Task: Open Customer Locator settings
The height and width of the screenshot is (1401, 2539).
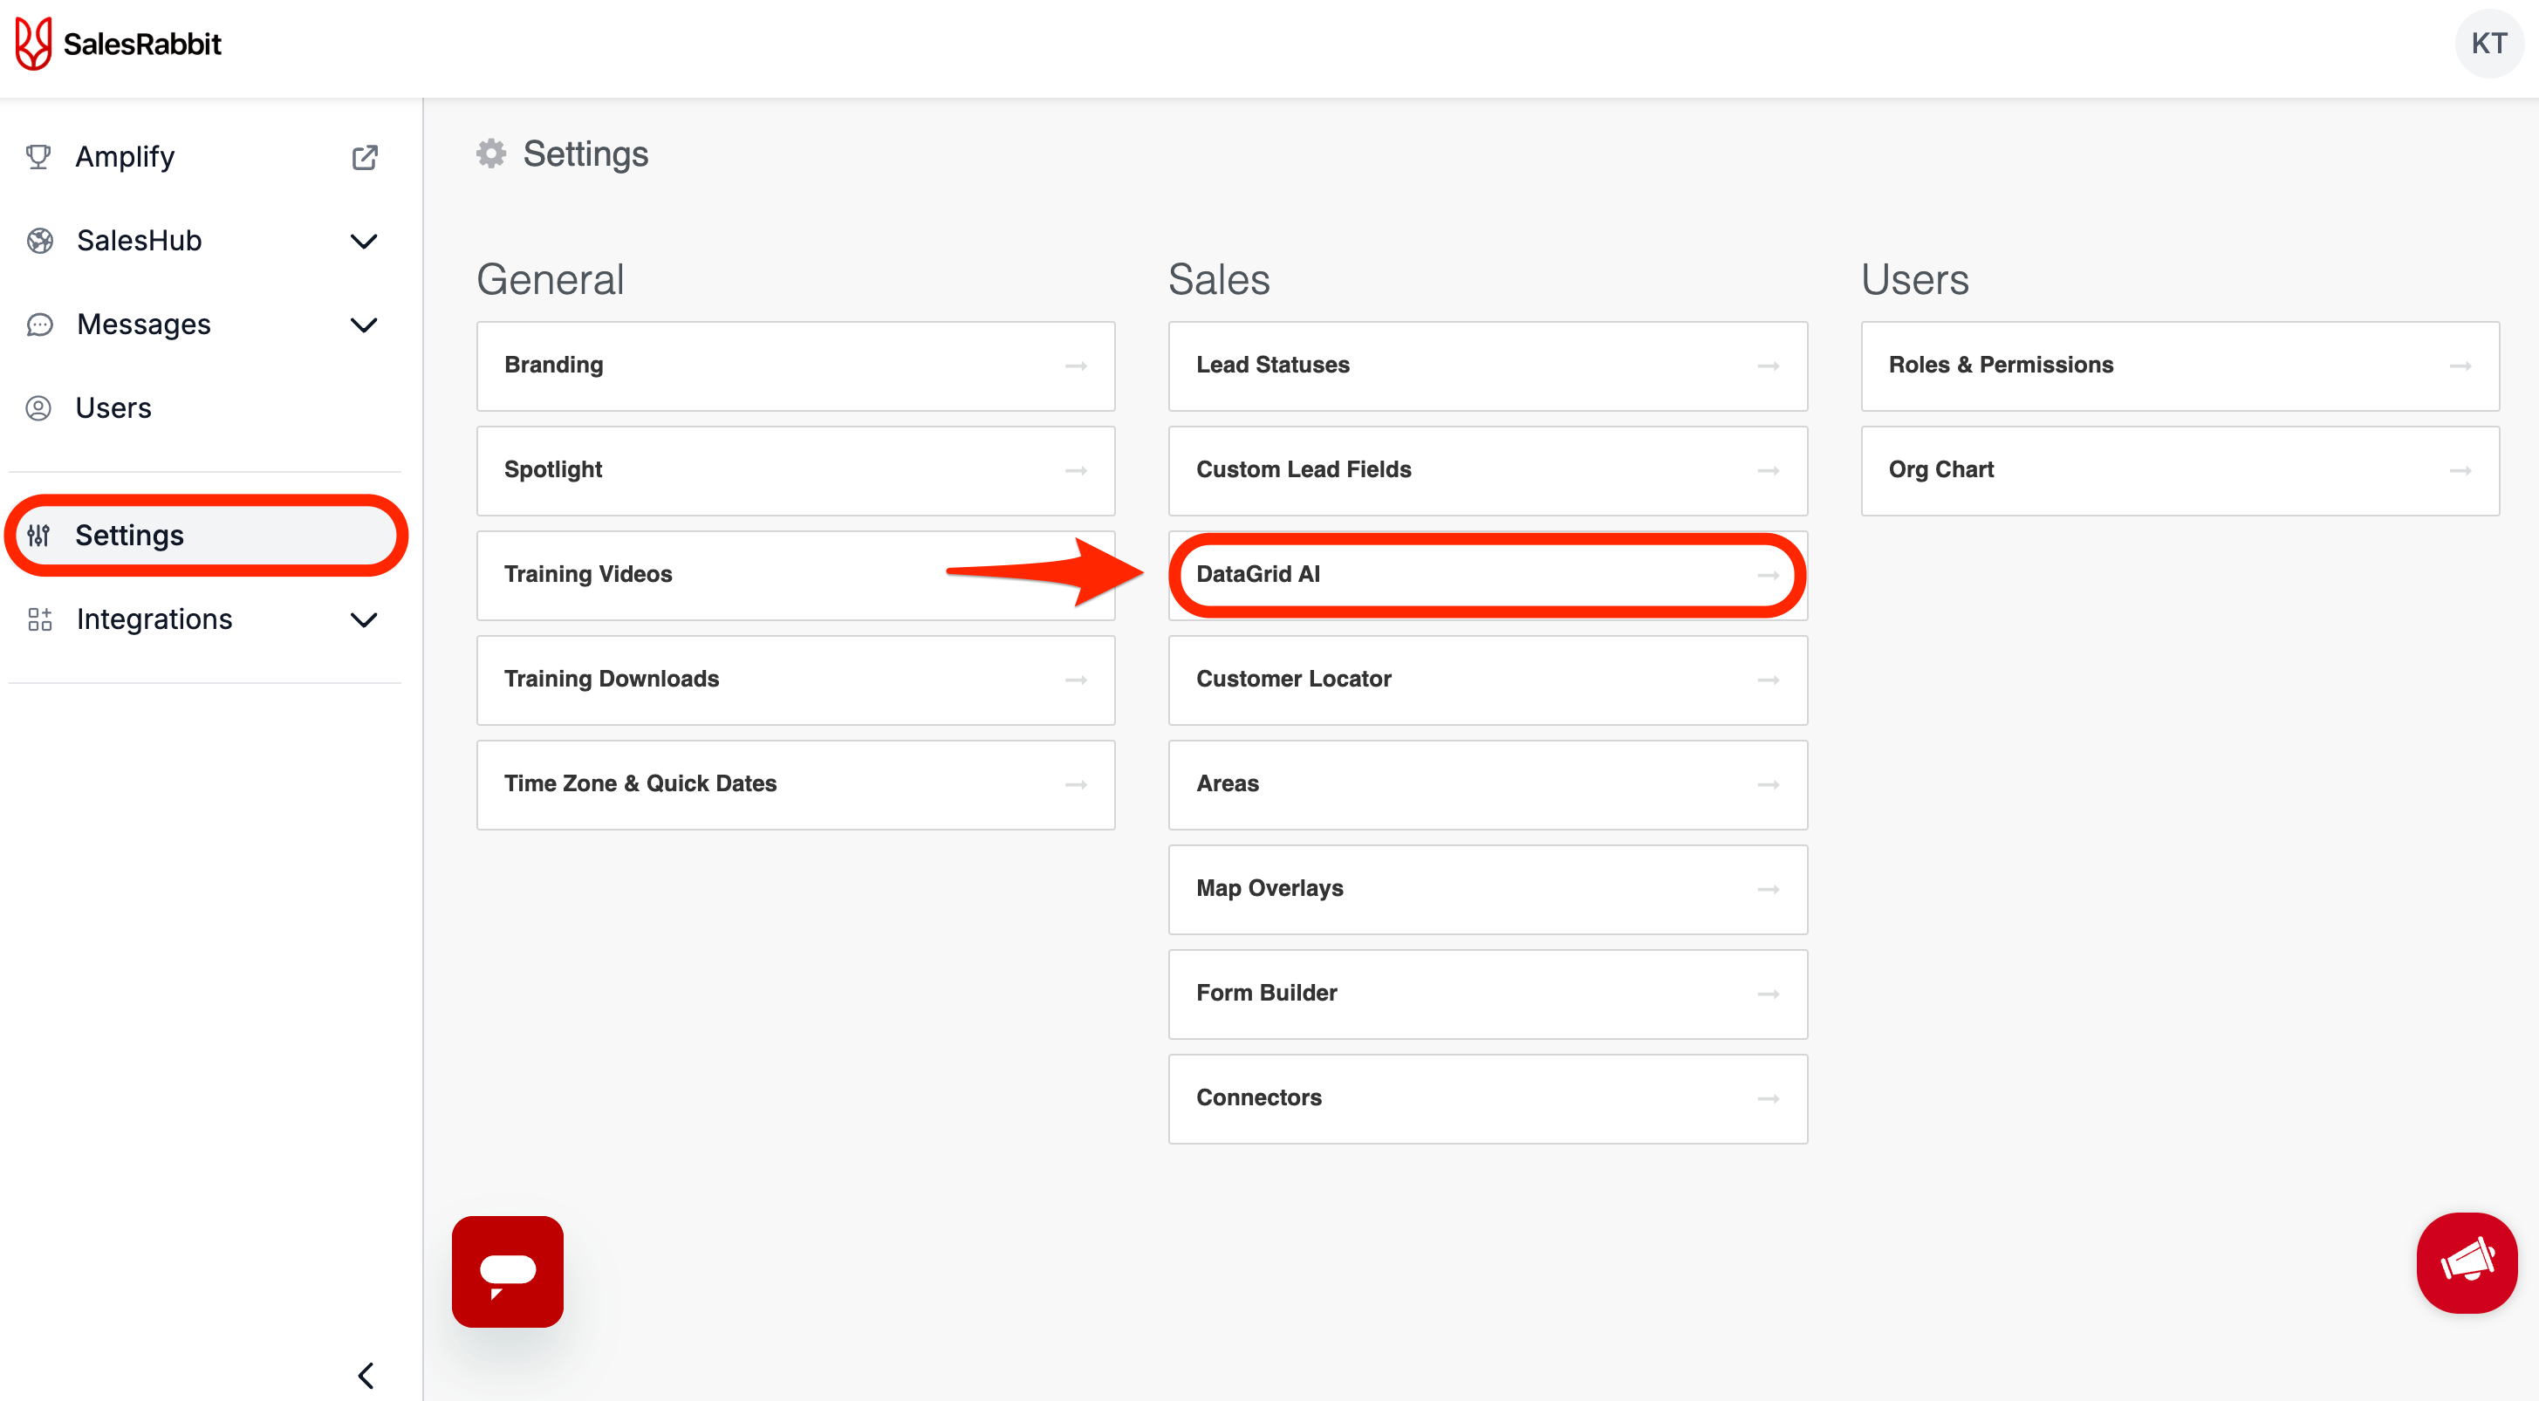Action: pyautogui.click(x=1488, y=680)
